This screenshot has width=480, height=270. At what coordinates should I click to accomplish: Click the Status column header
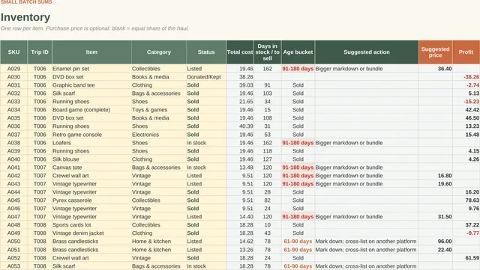click(206, 52)
